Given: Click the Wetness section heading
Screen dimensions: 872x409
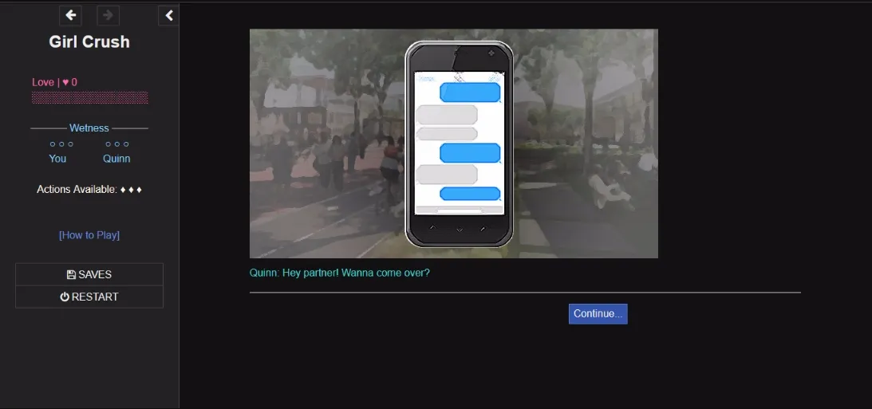Looking at the screenshot, I should [x=89, y=128].
